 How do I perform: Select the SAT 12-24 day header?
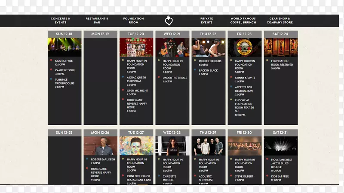(x=281, y=34)
